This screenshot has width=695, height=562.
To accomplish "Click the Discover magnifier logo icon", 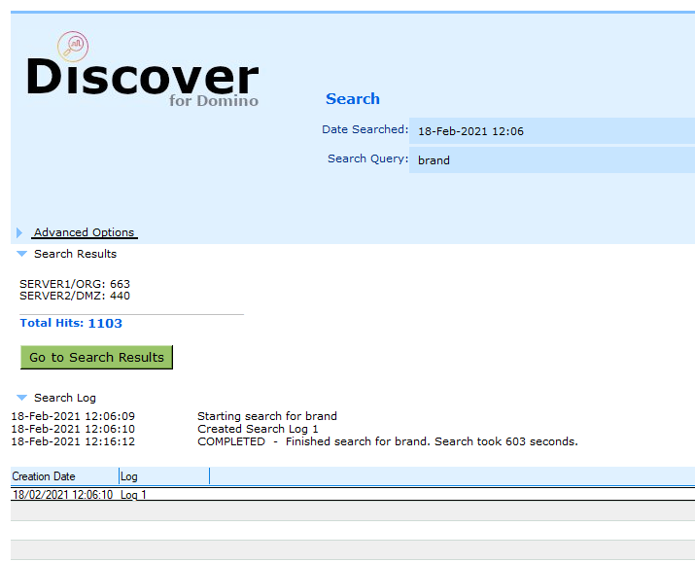I will pyautogui.click(x=73, y=47).
